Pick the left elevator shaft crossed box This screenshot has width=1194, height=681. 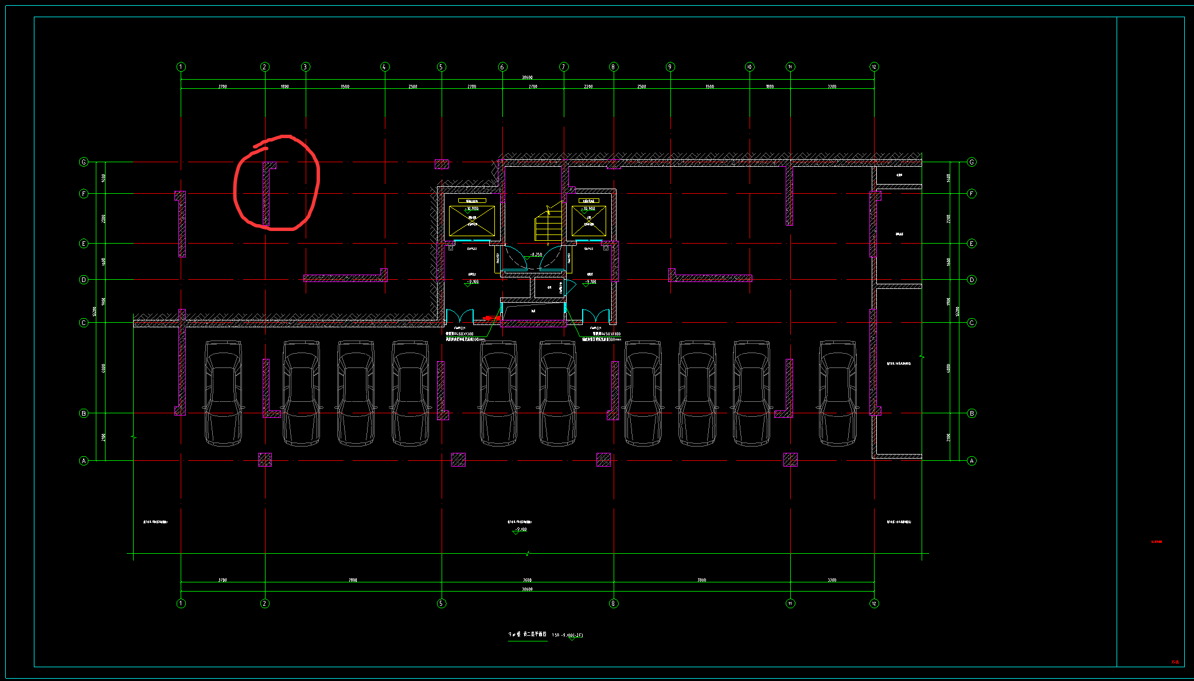[x=472, y=221]
